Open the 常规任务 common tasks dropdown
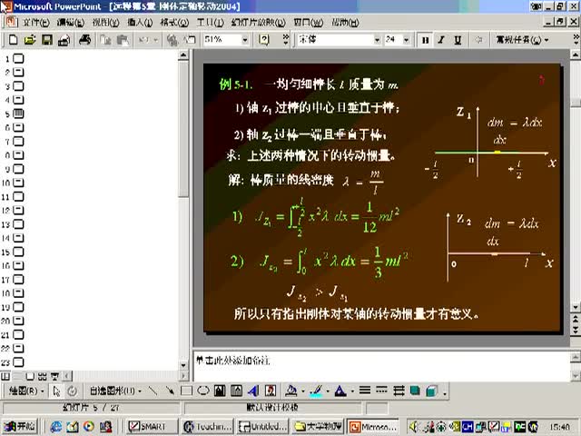The image size is (581, 436). point(522,40)
